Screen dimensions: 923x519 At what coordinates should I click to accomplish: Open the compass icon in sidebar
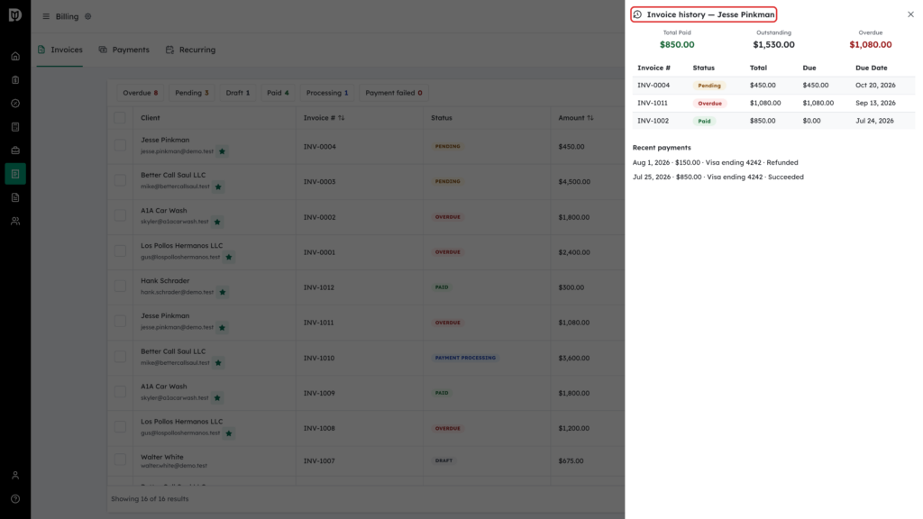[15, 104]
